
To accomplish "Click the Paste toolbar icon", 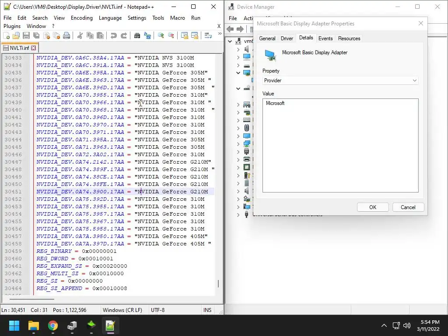I will pos(100,36).
